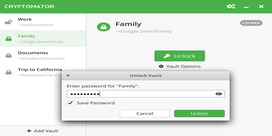Viewport: 272px width, 136px height.
Task: Show password with the eye icon
Action: 219,94
